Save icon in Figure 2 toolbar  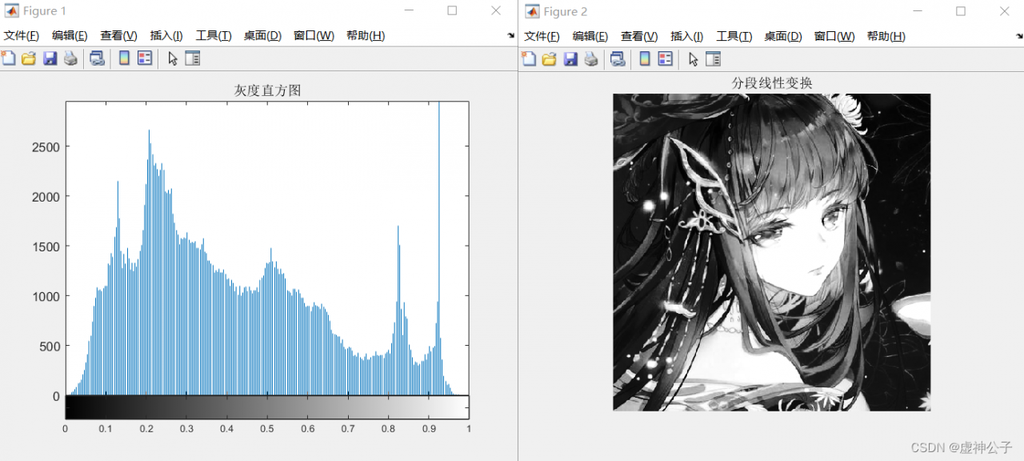point(570,58)
